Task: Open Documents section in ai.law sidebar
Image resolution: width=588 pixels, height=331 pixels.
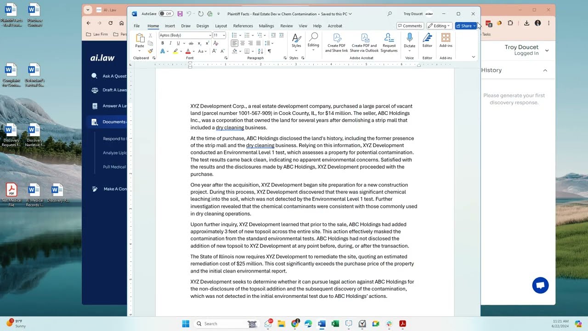Action: pos(108,122)
